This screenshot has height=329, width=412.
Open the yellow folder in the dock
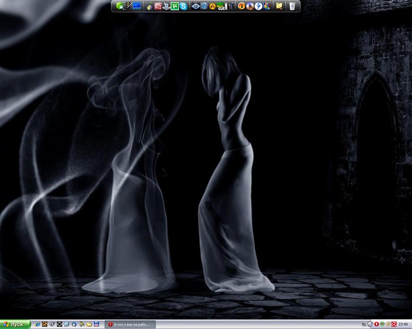coord(279,6)
